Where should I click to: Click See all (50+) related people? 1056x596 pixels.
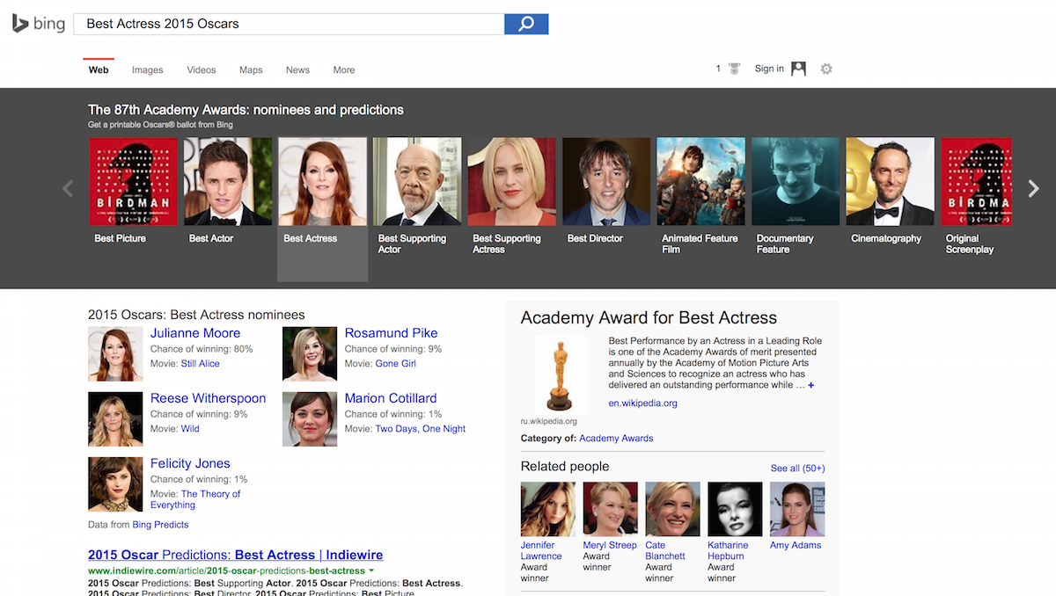pos(798,469)
